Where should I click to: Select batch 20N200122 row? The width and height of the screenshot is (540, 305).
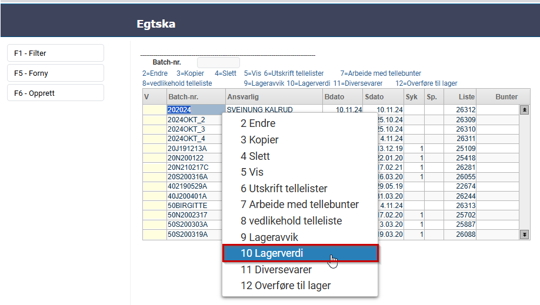pyautogui.click(x=195, y=158)
